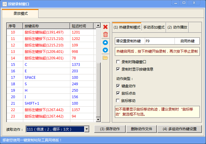Disable 键盘动作 checkbox
This screenshot has width=206, height=144.
point(118,86)
